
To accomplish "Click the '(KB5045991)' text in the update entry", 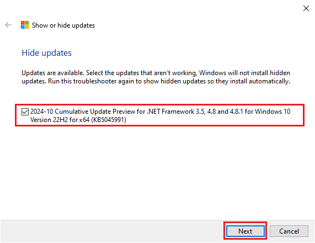I will pyautogui.click(x=109, y=120).
